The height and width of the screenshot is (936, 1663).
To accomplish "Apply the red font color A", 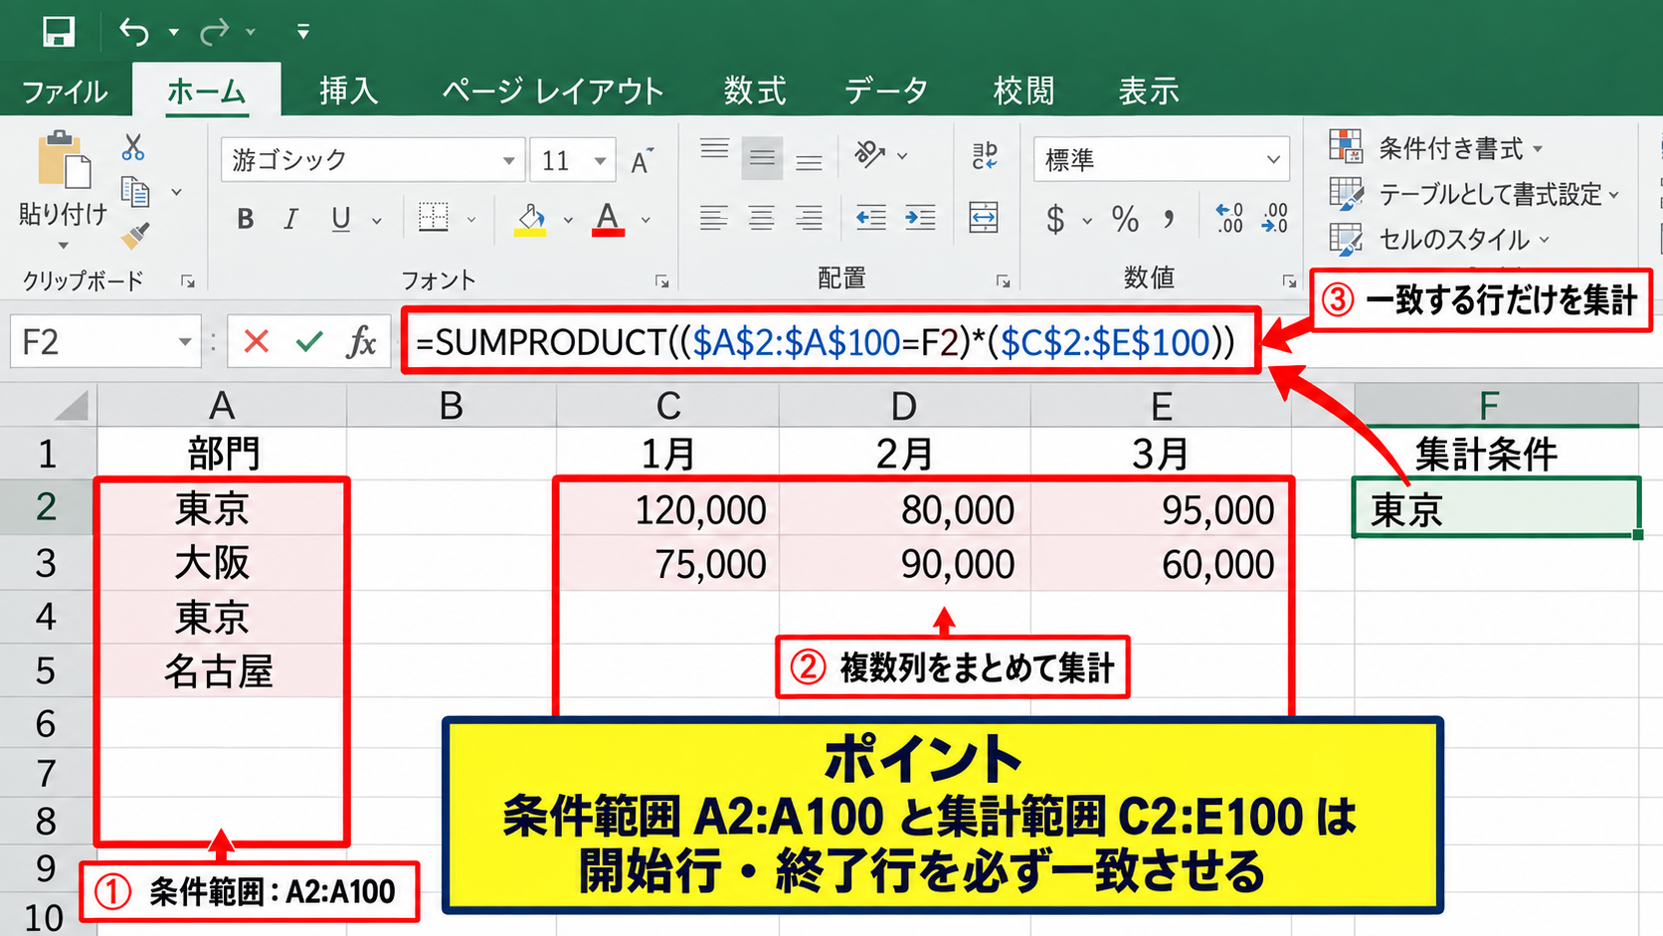I will [x=608, y=219].
